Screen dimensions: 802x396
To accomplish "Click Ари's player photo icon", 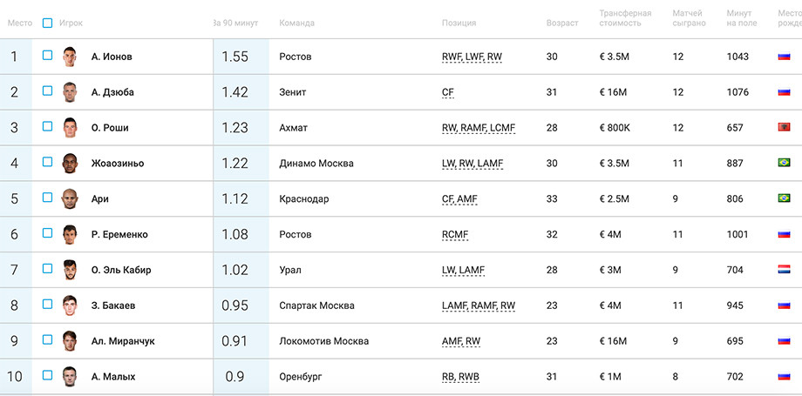I will click(70, 198).
